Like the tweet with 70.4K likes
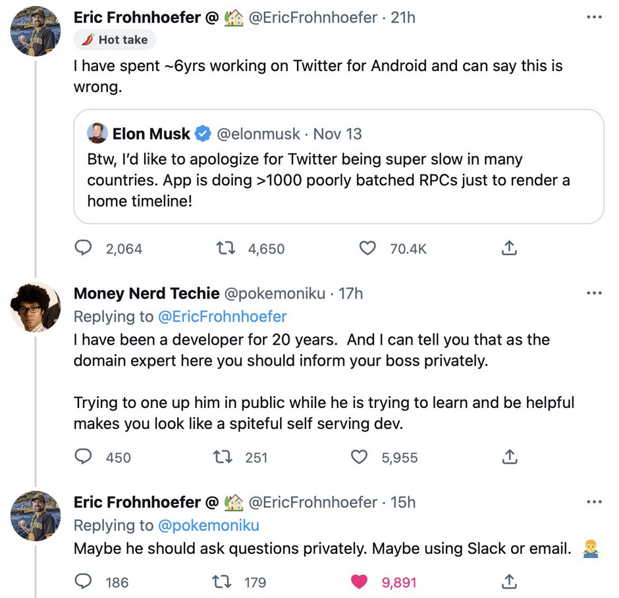The height and width of the screenshot is (598, 619). tap(367, 248)
